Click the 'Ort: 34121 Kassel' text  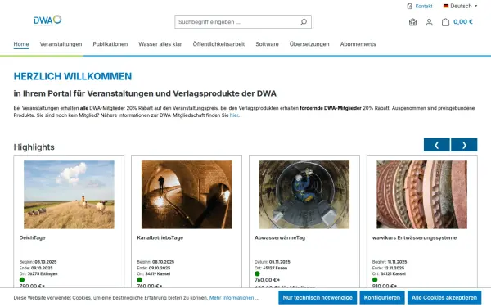point(389,273)
